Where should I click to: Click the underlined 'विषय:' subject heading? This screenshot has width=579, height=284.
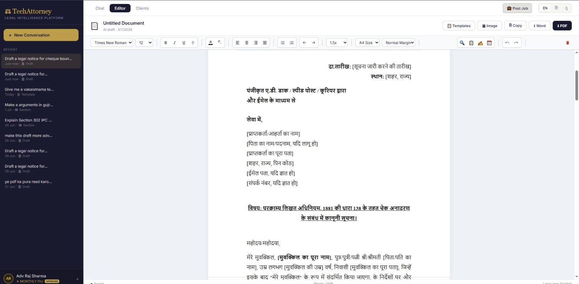(x=329, y=213)
